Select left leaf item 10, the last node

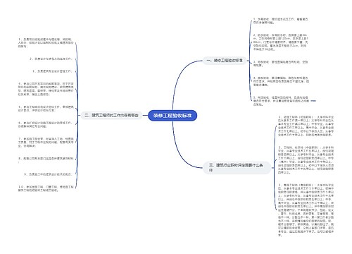[46, 188]
